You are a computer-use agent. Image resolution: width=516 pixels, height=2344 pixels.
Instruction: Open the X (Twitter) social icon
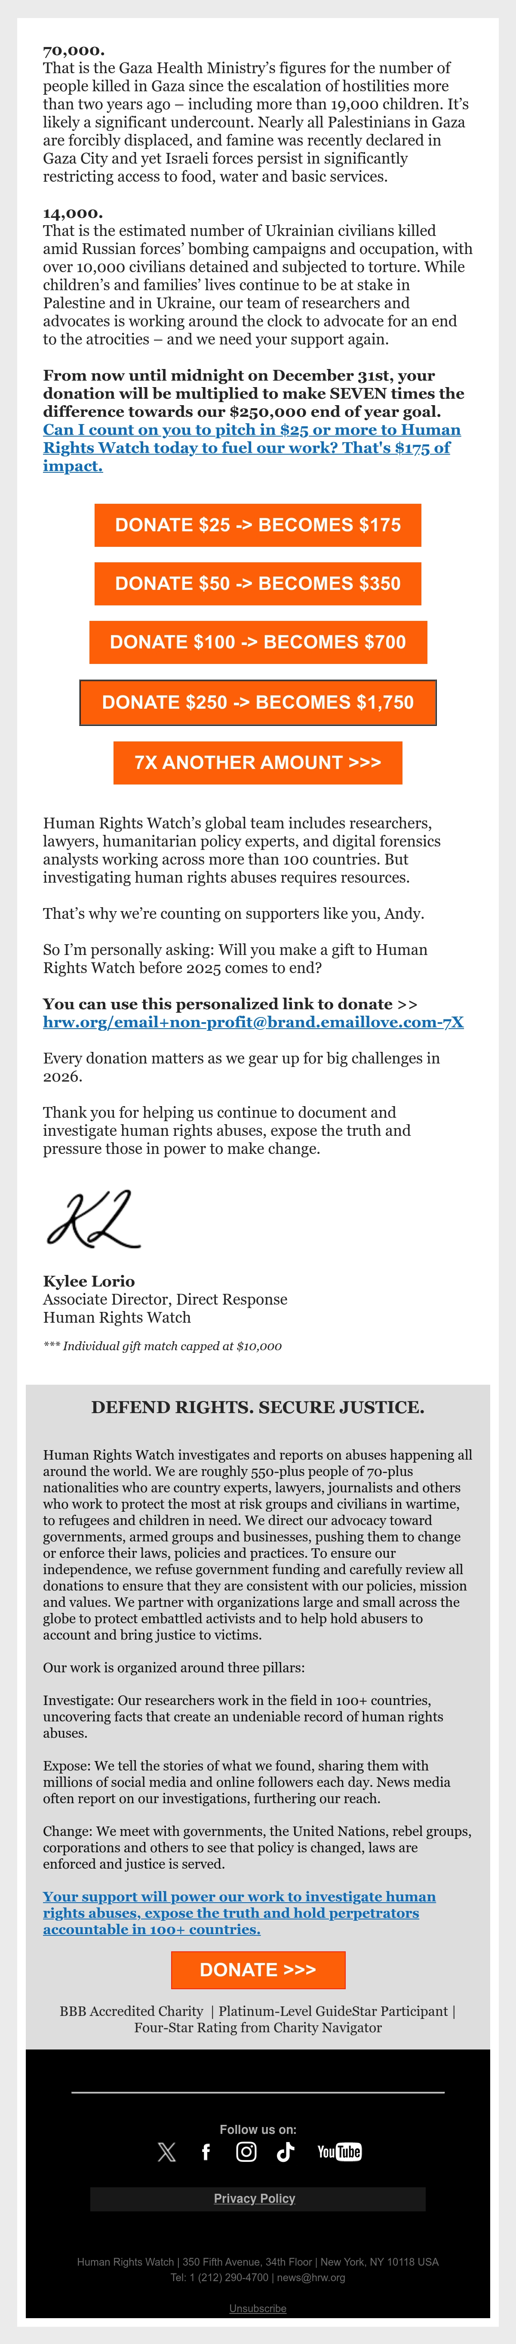(x=167, y=2151)
